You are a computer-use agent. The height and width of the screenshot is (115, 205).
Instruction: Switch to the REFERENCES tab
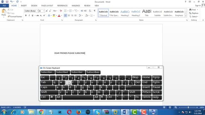(x=62, y=6)
